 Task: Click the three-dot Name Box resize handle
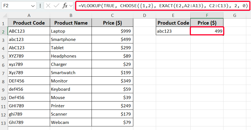click(41, 6)
